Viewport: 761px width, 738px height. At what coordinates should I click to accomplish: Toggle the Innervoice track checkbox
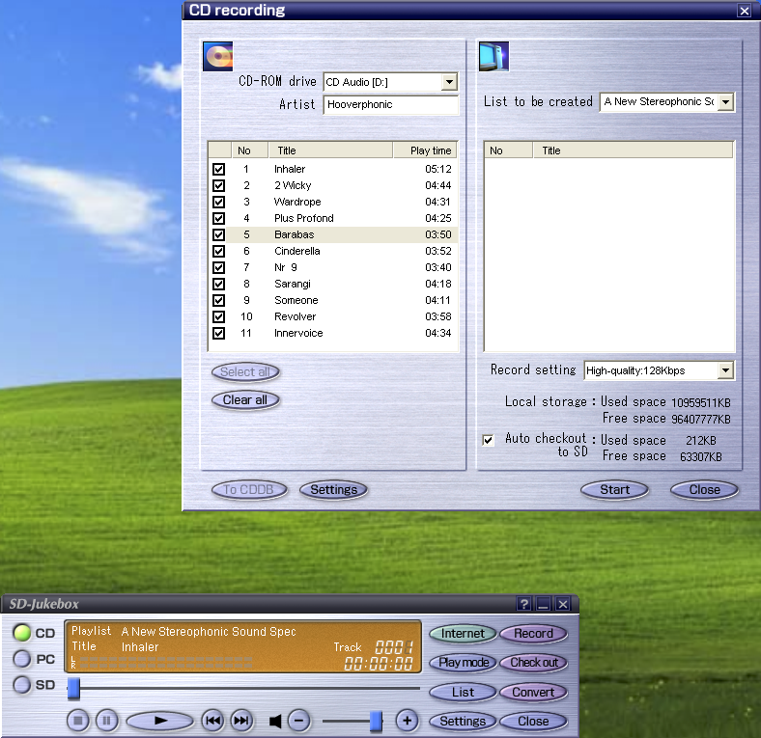pos(219,333)
